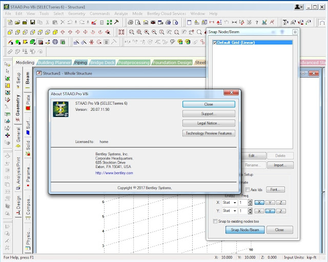
Task: Toggle the Z button in the X row
Action: pos(281,203)
